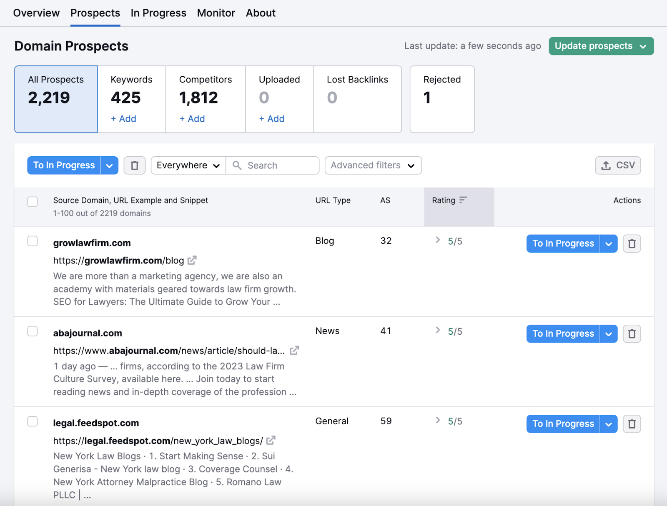
Task: Expand the Advanced filters dropdown
Action: point(373,165)
